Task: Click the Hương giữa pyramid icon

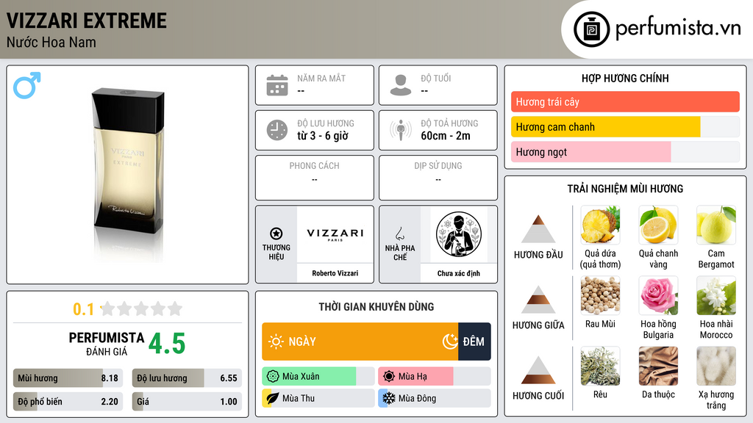Action: [x=538, y=300]
